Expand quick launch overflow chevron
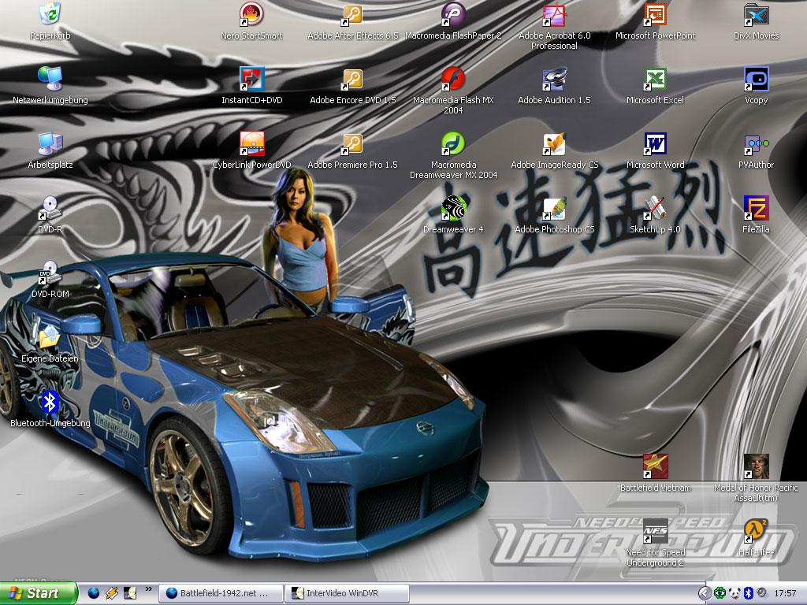Viewport: 807px width, 605px height. [149, 589]
